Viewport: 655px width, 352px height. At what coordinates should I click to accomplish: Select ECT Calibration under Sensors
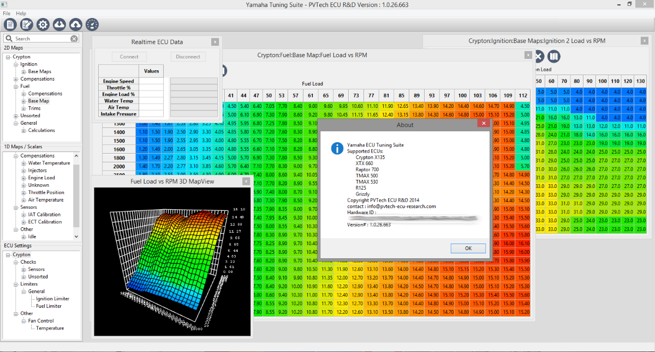pyautogui.click(x=45, y=222)
